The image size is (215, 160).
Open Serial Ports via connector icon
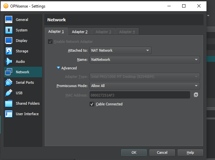pos(9,82)
